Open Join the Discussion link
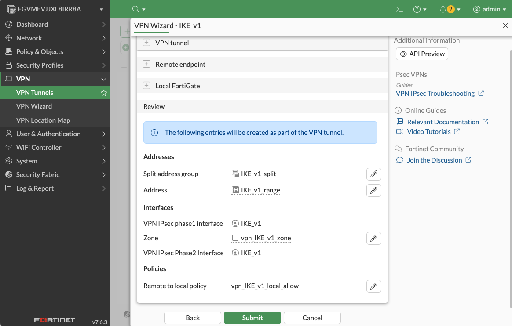This screenshot has height=326, width=512. coord(434,160)
